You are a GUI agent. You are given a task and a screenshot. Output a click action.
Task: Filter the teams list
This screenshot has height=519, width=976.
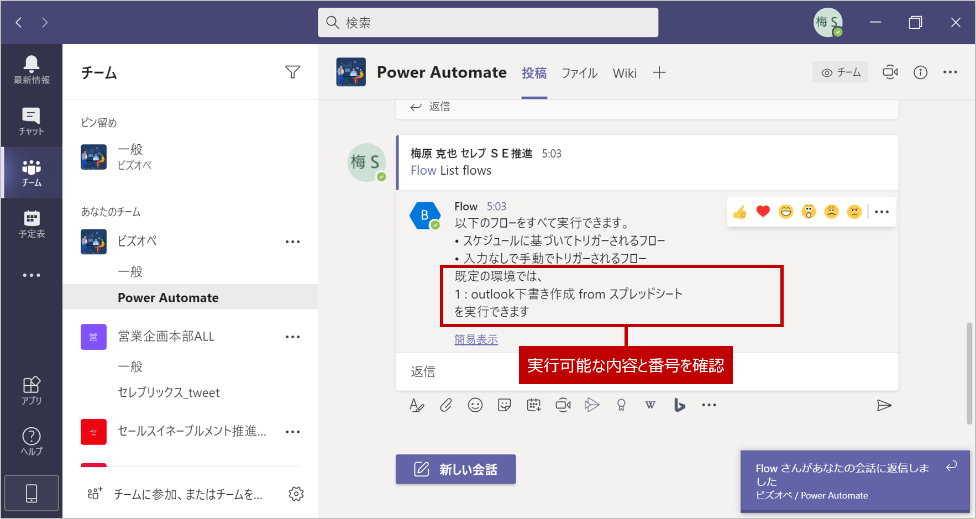pos(293,72)
